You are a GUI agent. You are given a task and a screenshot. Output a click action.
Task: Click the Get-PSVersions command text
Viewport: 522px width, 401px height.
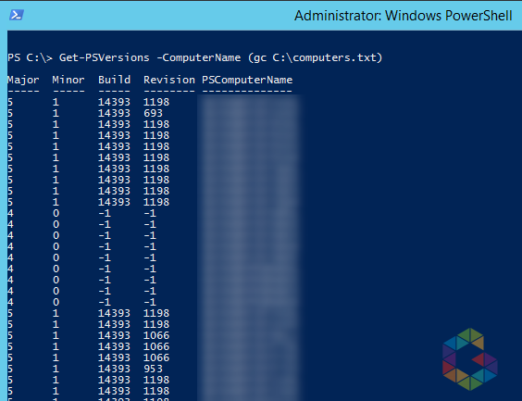point(105,57)
